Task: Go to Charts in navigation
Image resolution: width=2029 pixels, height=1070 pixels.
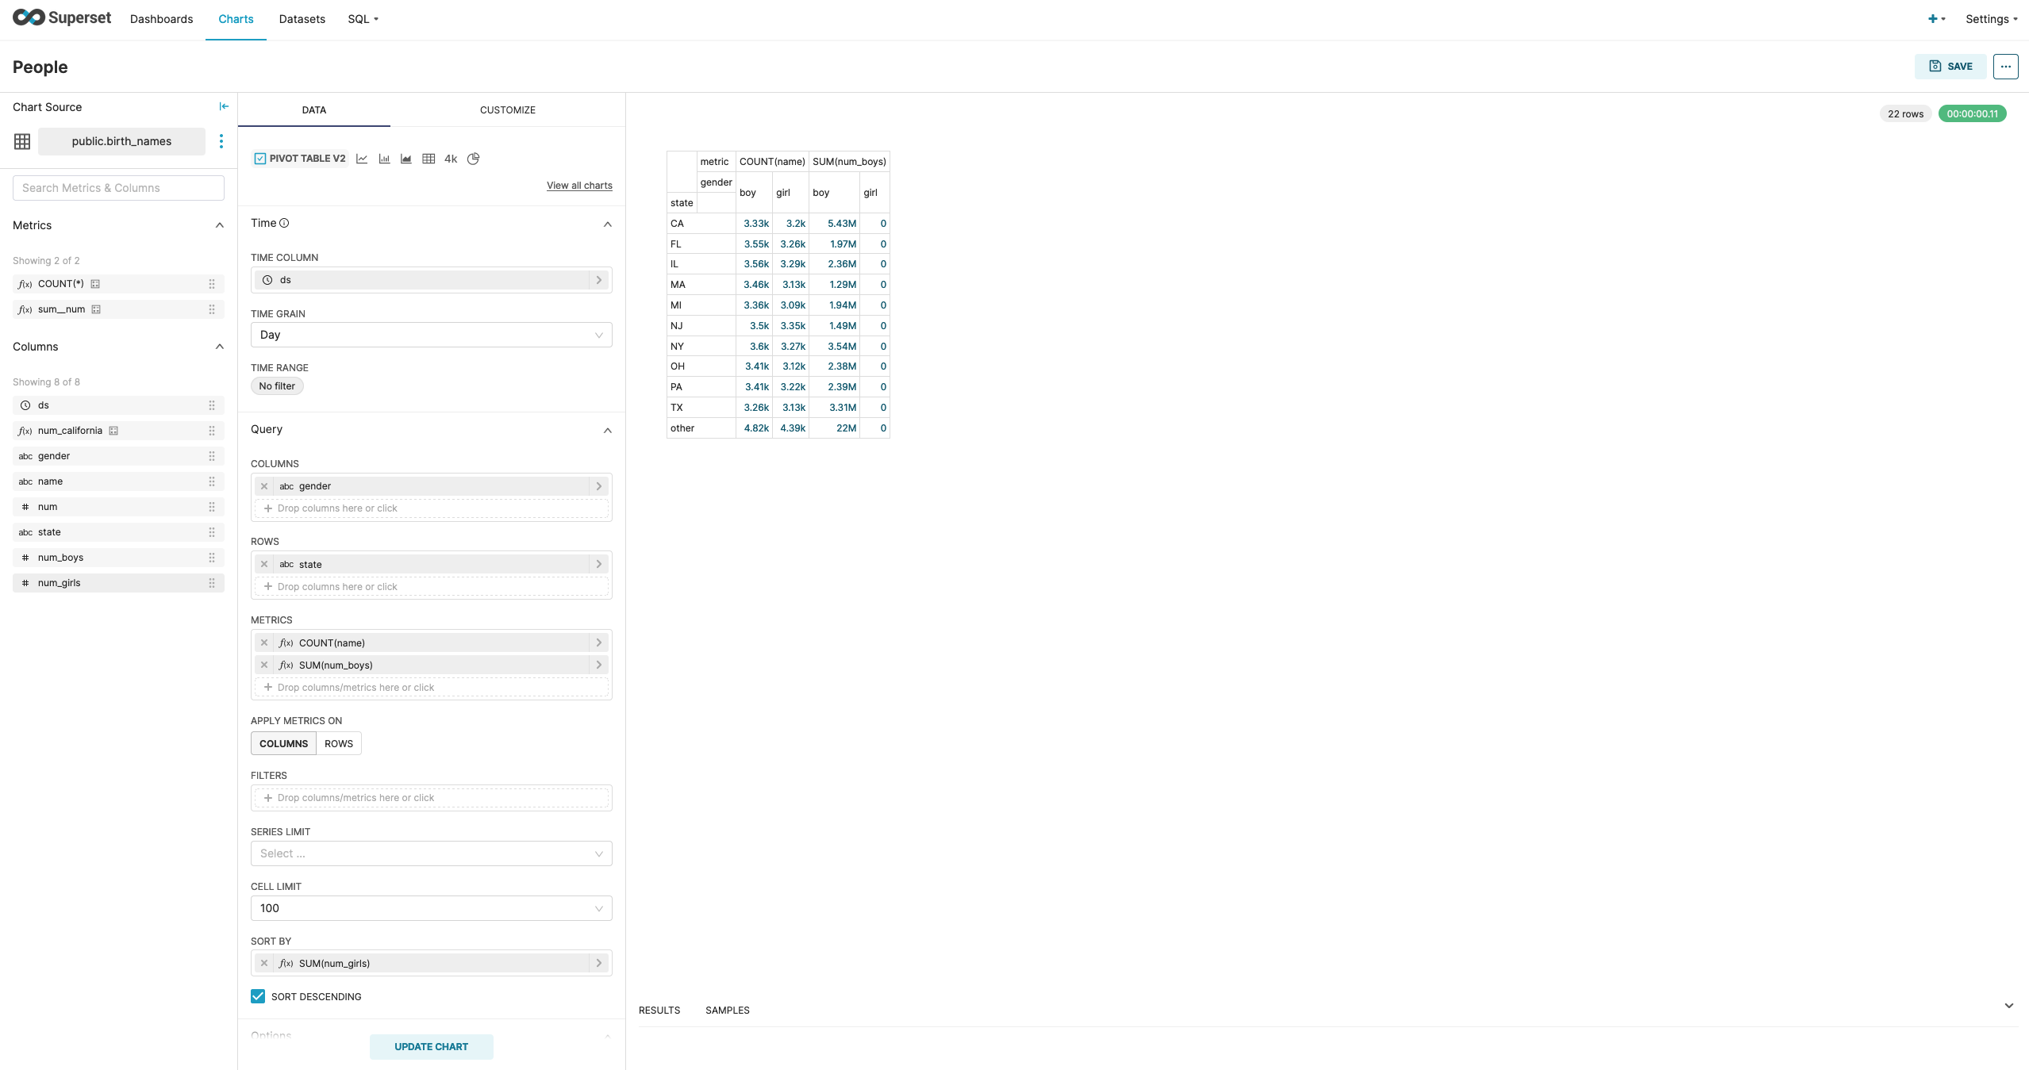Action: pos(236,19)
